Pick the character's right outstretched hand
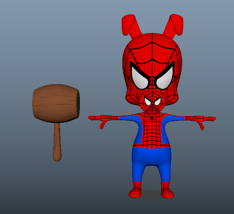Viewport: 234px width, 214px height. (x=205, y=120)
